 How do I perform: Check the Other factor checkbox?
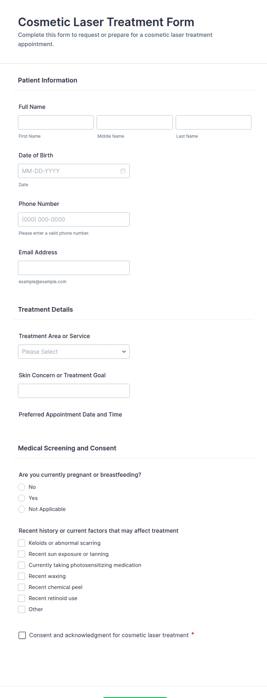click(22, 609)
